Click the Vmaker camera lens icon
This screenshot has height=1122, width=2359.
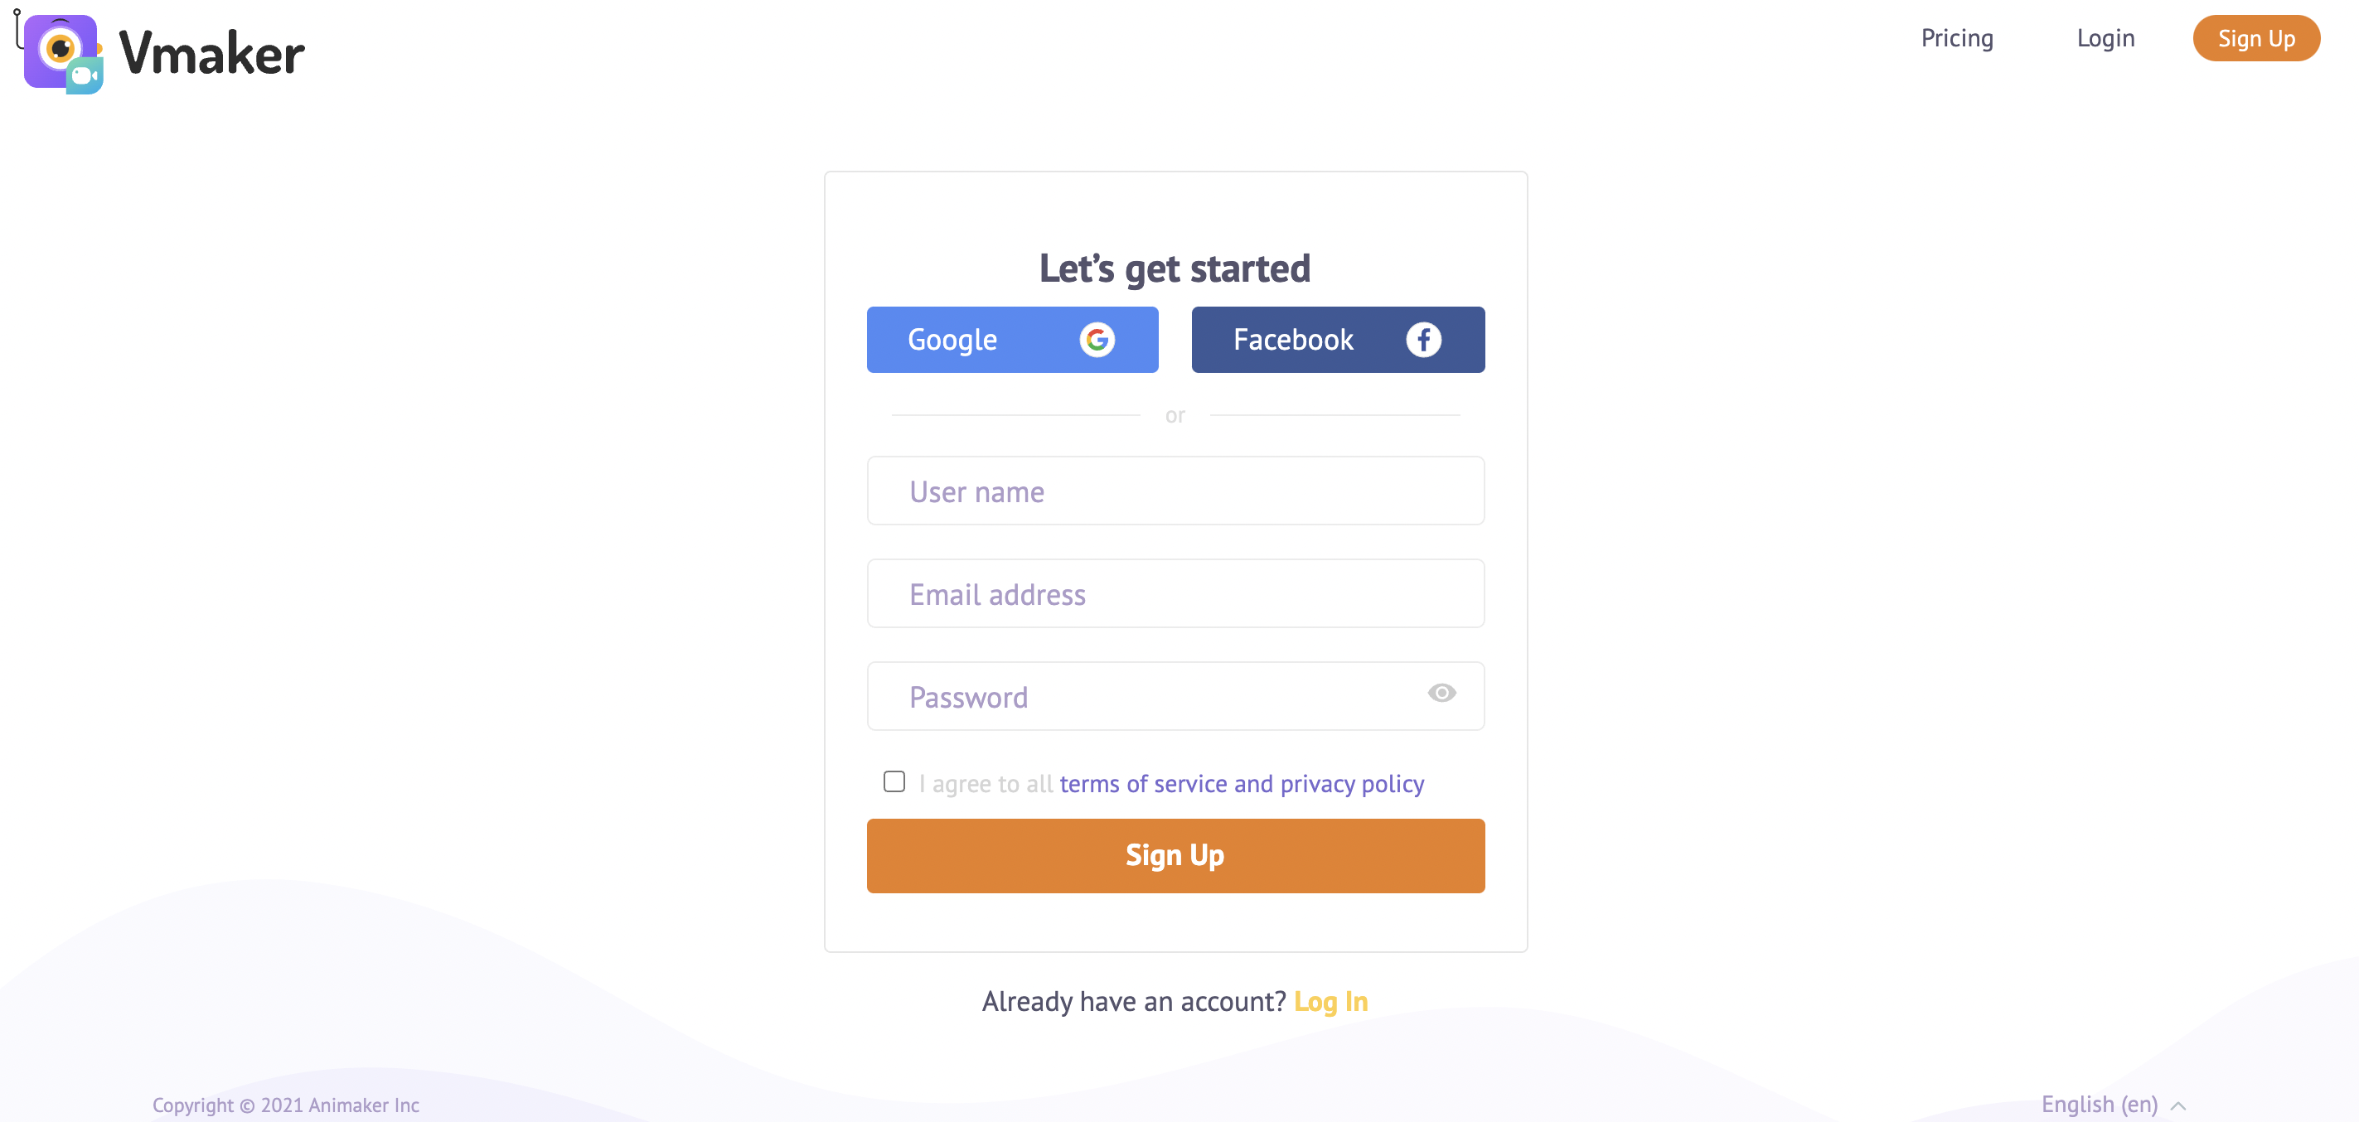[54, 44]
